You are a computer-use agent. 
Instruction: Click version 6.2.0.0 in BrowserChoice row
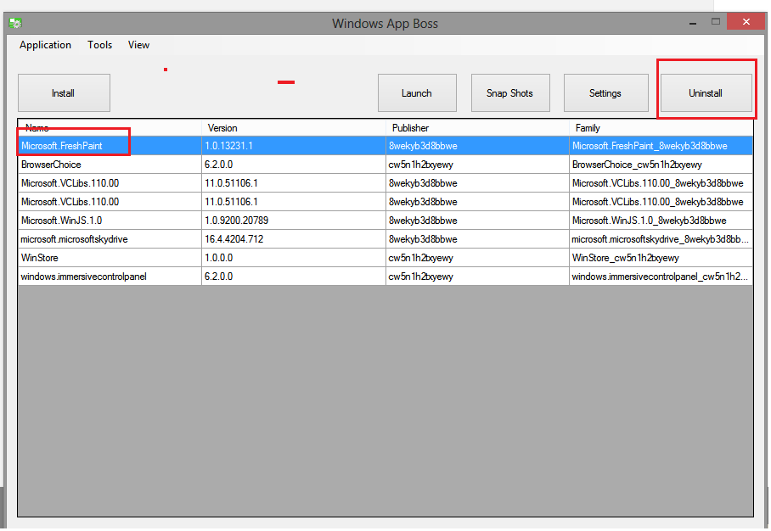point(294,165)
